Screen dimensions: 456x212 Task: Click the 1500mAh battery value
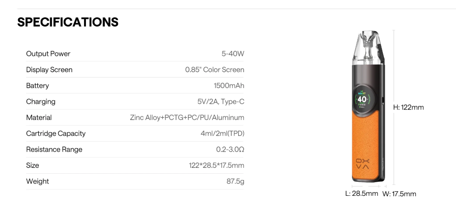point(229,86)
